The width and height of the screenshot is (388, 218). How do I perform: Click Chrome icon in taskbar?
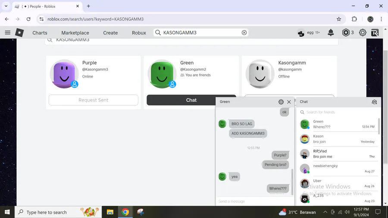click(x=125, y=212)
